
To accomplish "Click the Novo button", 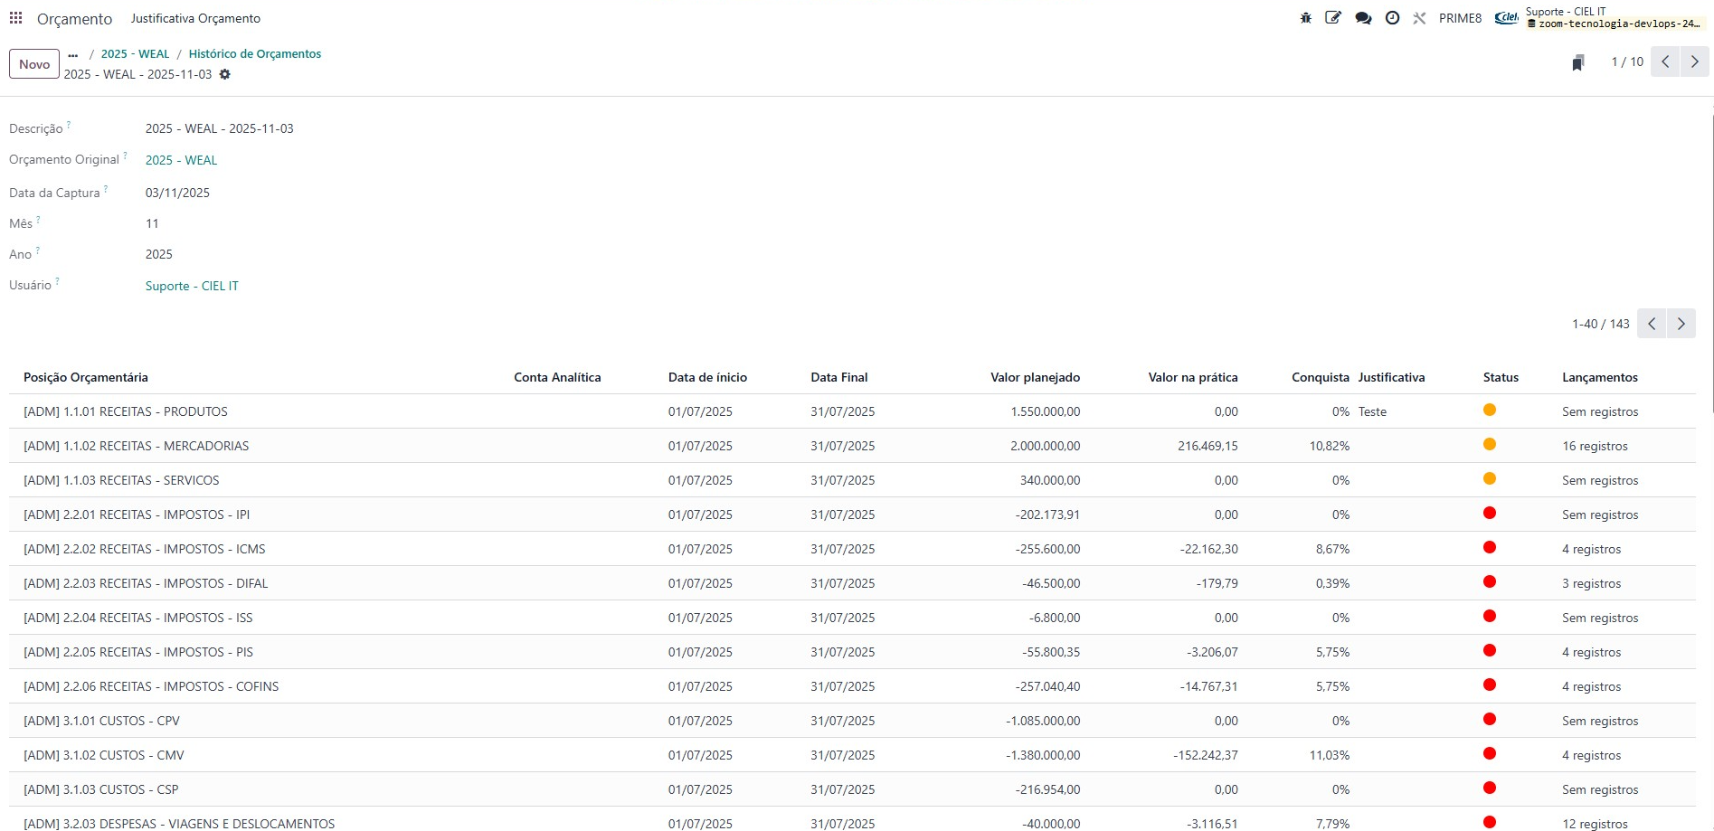I will [34, 64].
